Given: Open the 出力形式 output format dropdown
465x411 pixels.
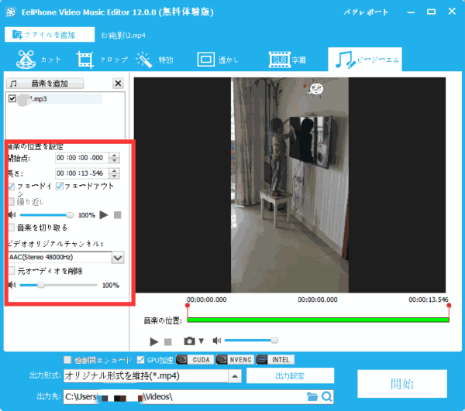Looking at the screenshot, I should click(x=235, y=376).
